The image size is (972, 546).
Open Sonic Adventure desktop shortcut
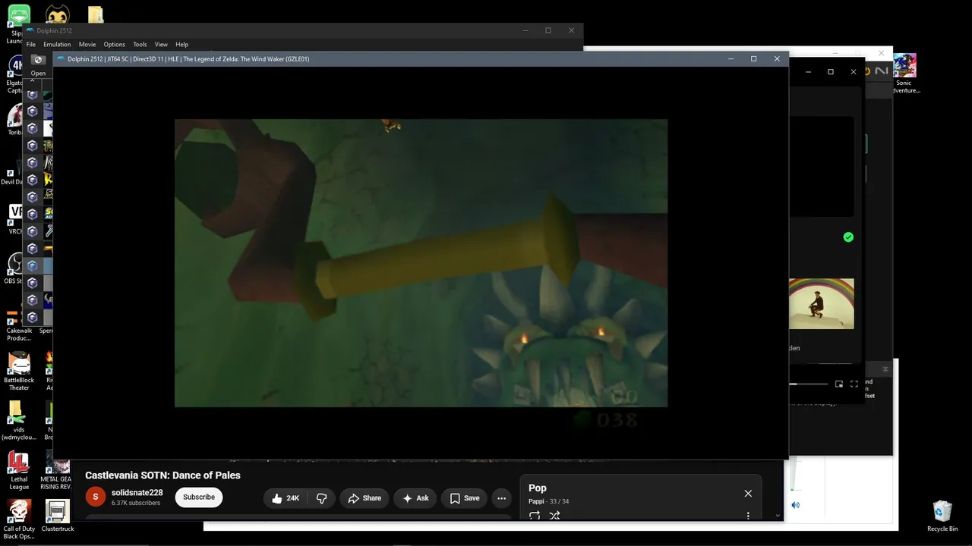(904, 74)
